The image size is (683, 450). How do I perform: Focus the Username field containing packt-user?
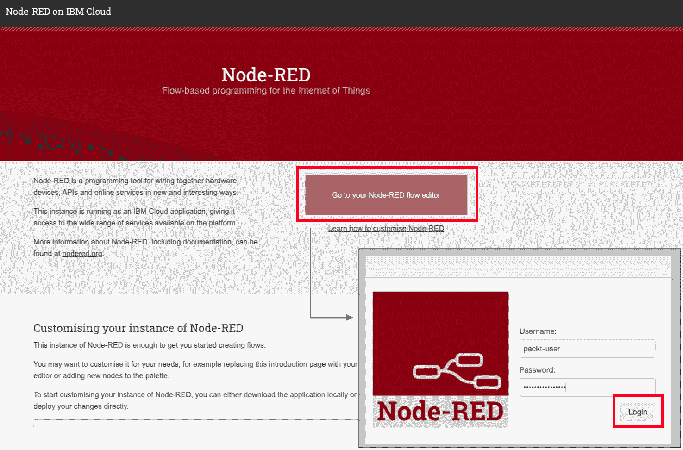pyautogui.click(x=587, y=349)
